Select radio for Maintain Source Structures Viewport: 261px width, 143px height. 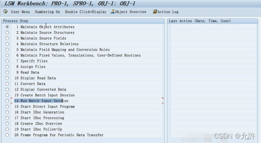(x=7, y=32)
